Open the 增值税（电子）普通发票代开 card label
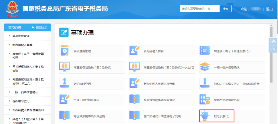Image resolution: width=278 pixels, height=124 pixels. (x=232, y=51)
